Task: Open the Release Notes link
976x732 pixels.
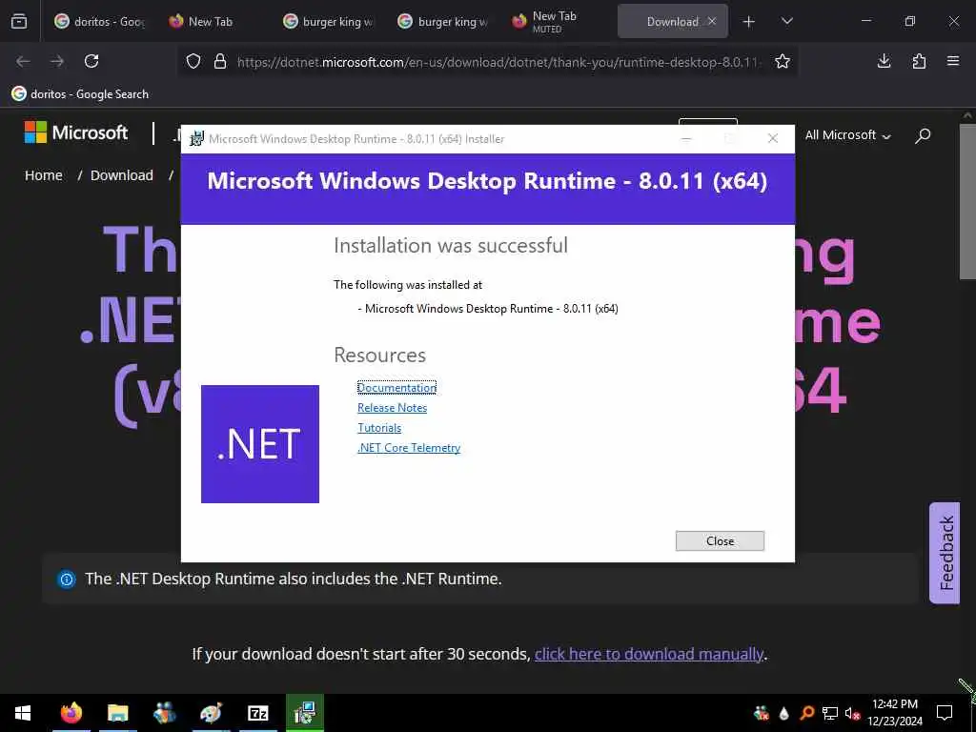Action: [x=392, y=408]
